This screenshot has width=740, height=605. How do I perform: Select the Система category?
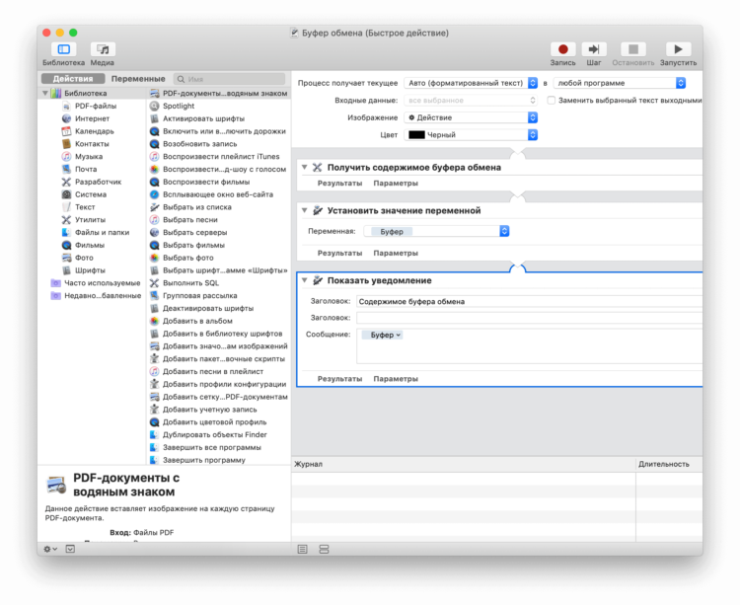(x=91, y=194)
